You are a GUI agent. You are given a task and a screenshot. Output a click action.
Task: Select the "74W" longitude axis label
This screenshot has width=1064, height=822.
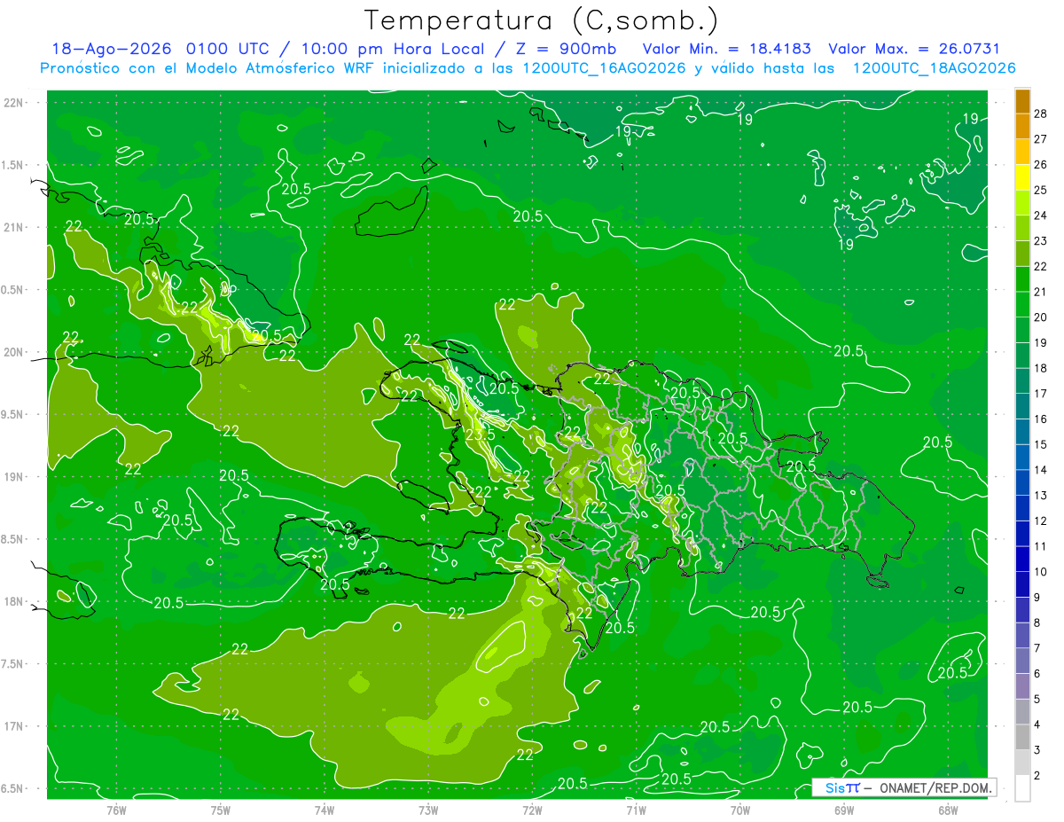point(325,810)
